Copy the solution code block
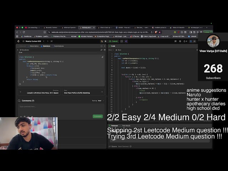Image resolution: width=228 pixels, height=171 pixels. [x=102, y=57]
